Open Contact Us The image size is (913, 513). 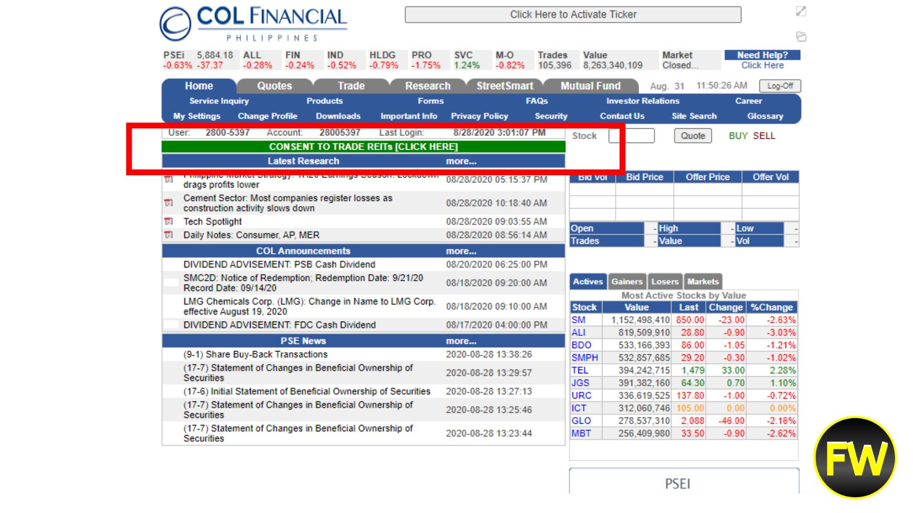[x=622, y=116]
